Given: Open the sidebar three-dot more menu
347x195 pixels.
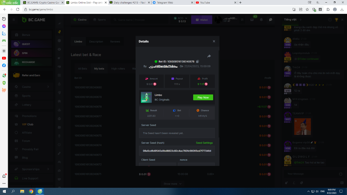Looking at the screenshot, I should tap(4, 183).
